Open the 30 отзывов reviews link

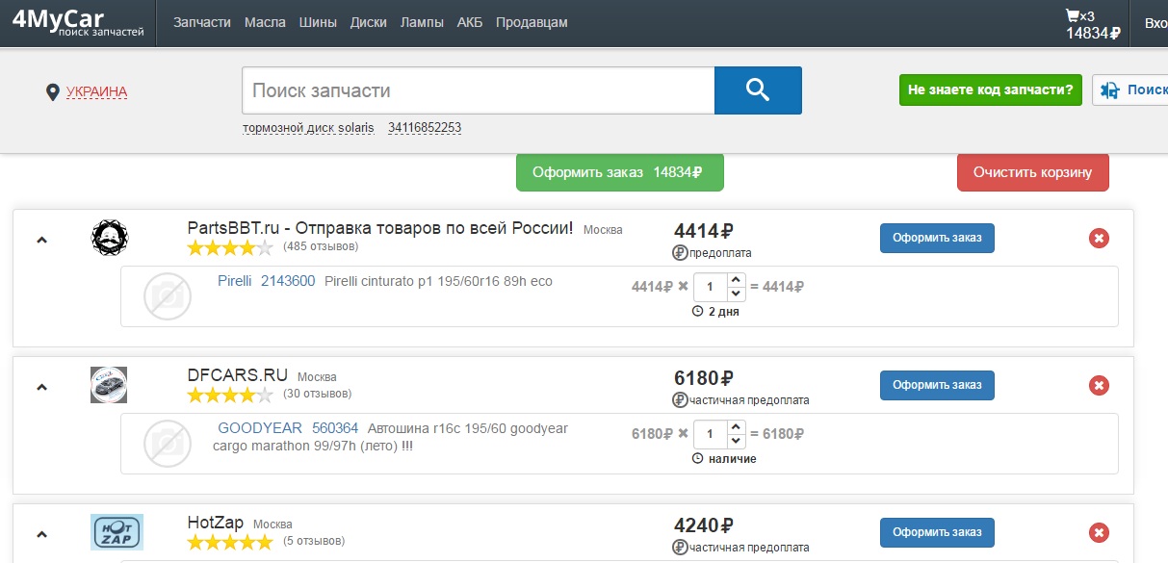click(318, 394)
